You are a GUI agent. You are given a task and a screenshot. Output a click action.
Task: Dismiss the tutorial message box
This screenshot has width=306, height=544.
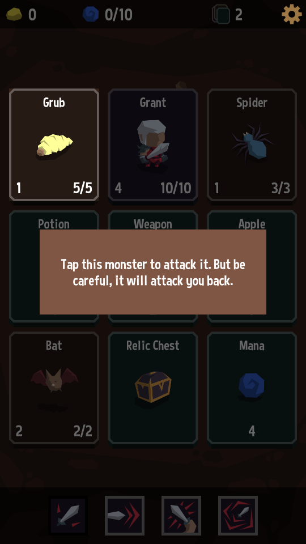153,272
